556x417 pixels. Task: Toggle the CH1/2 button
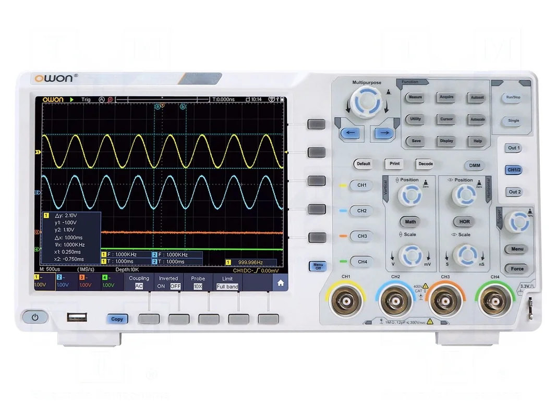pos(514,170)
